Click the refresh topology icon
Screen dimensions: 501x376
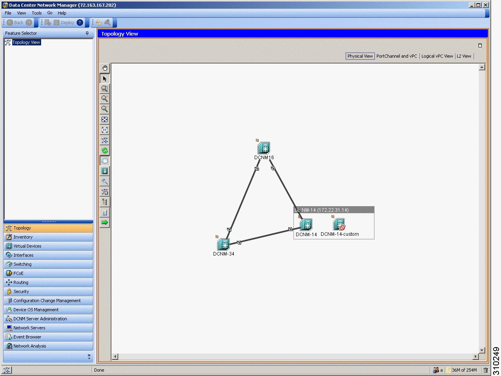[104, 150]
